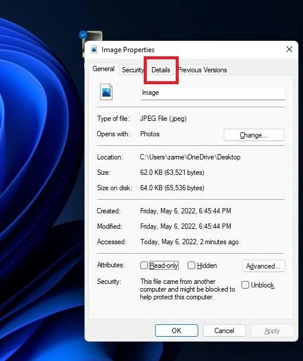Open the Details tab

[161, 70]
